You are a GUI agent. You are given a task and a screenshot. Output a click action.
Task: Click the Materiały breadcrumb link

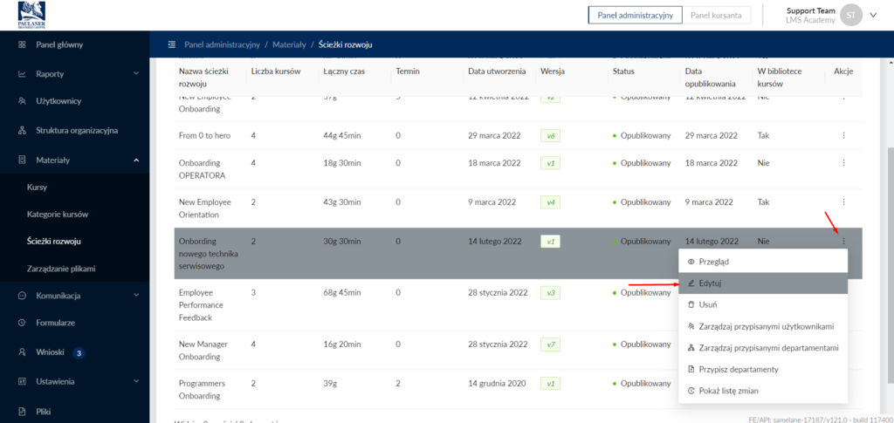(x=289, y=44)
